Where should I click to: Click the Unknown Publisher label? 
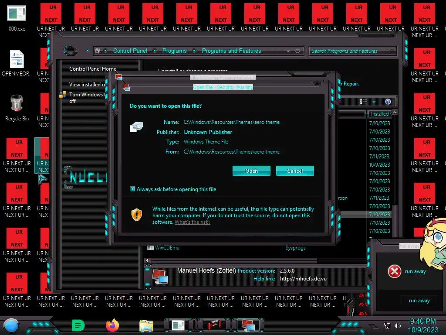(208, 132)
